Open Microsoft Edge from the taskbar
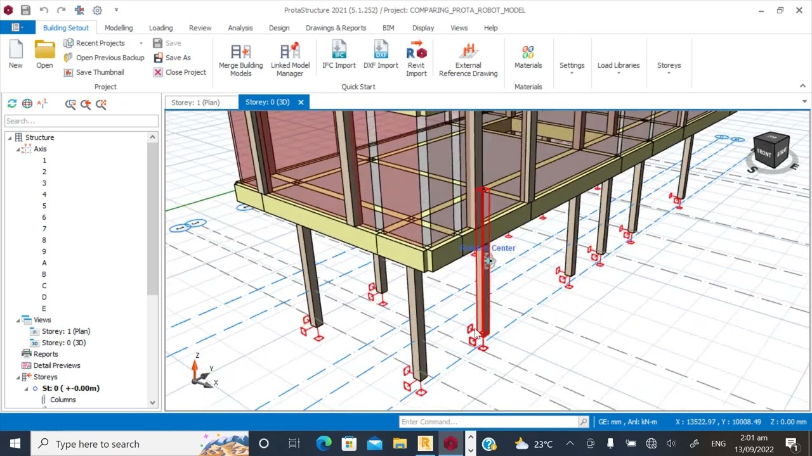The height and width of the screenshot is (456, 812). tap(324, 443)
